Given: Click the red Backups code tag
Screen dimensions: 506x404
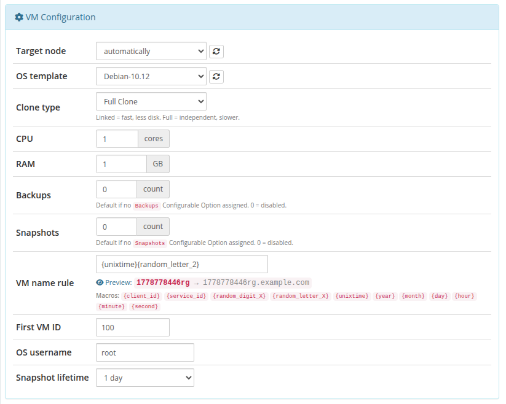Looking at the screenshot, I should coord(146,206).
